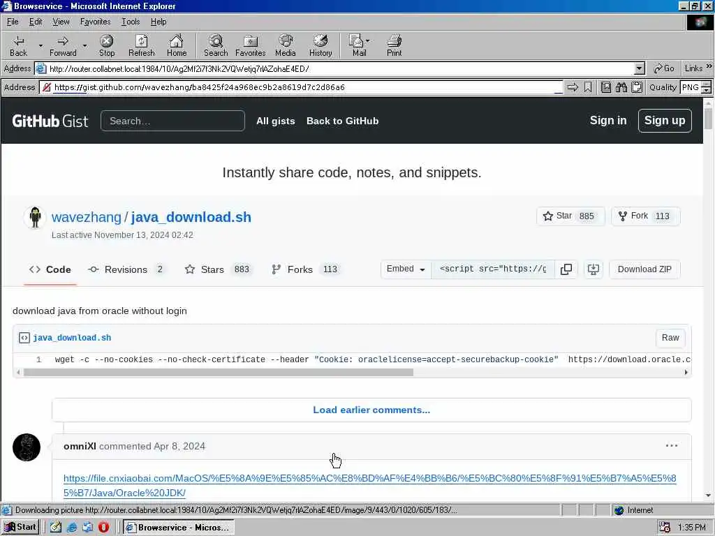Click the GitHub Gist search field
The height and width of the screenshot is (536, 715).
point(172,121)
